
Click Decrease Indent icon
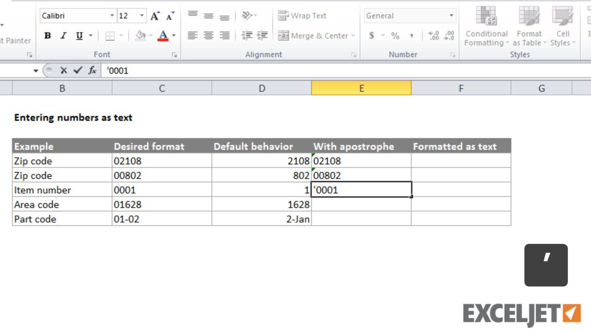pos(247,36)
